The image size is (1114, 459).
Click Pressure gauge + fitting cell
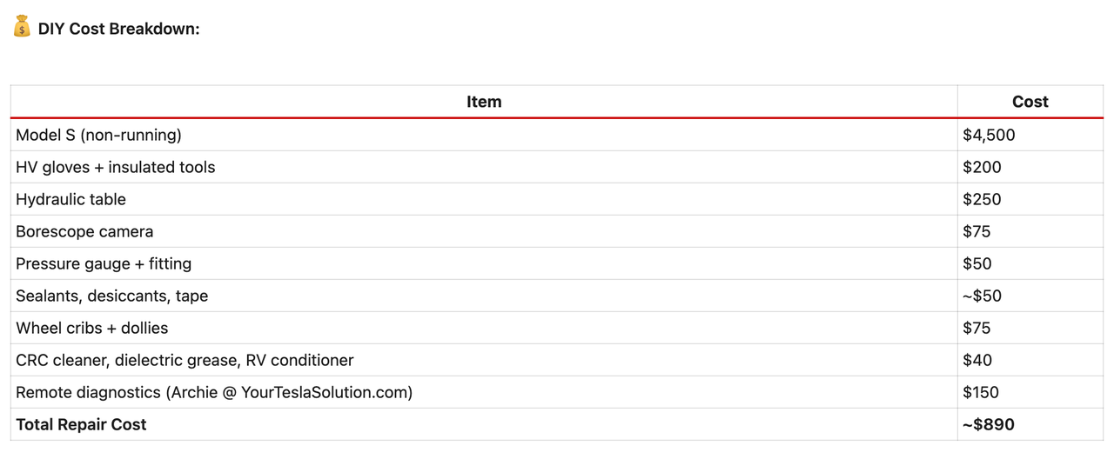(104, 263)
